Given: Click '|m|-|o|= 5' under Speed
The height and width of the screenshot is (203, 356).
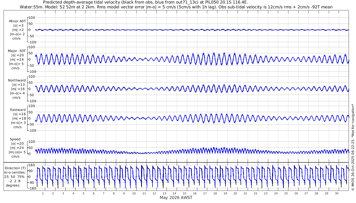Looking at the screenshot, I should [17, 152].
